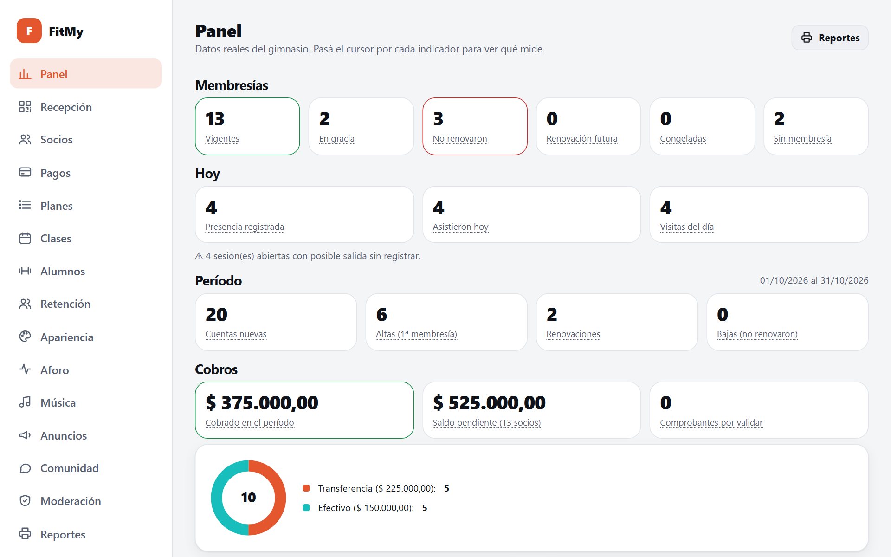Click the Apariencia palette icon
This screenshot has width=891, height=557.
pos(25,337)
